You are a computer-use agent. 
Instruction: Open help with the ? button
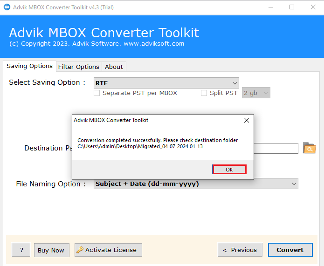[x=21, y=250]
